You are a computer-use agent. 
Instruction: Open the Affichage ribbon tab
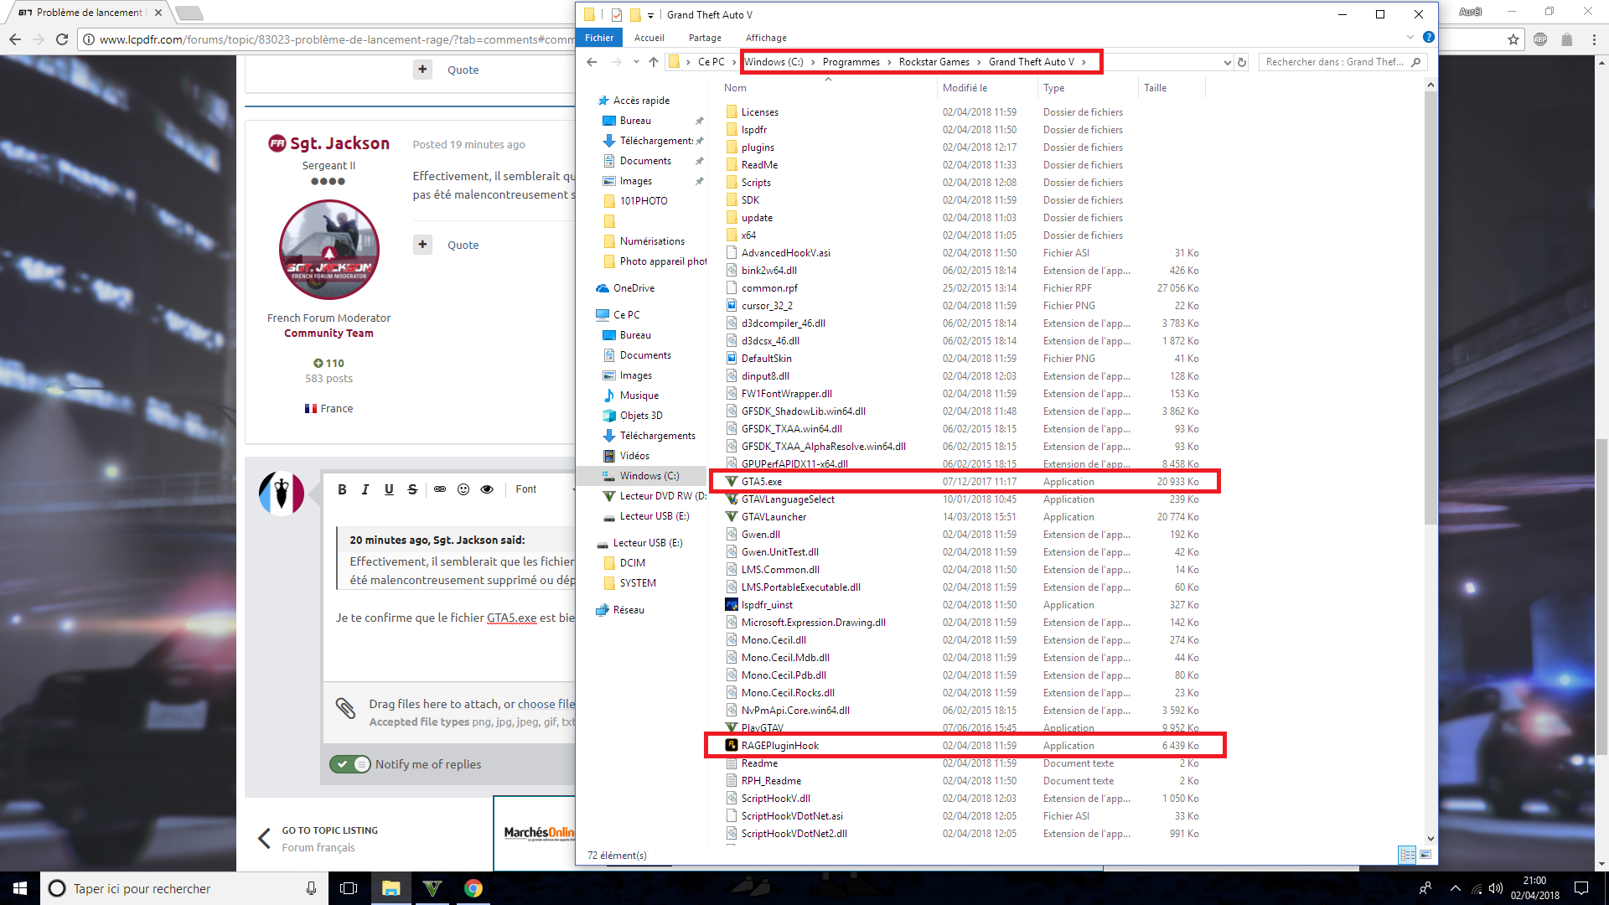pyautogui.click(x=766, y=38)
